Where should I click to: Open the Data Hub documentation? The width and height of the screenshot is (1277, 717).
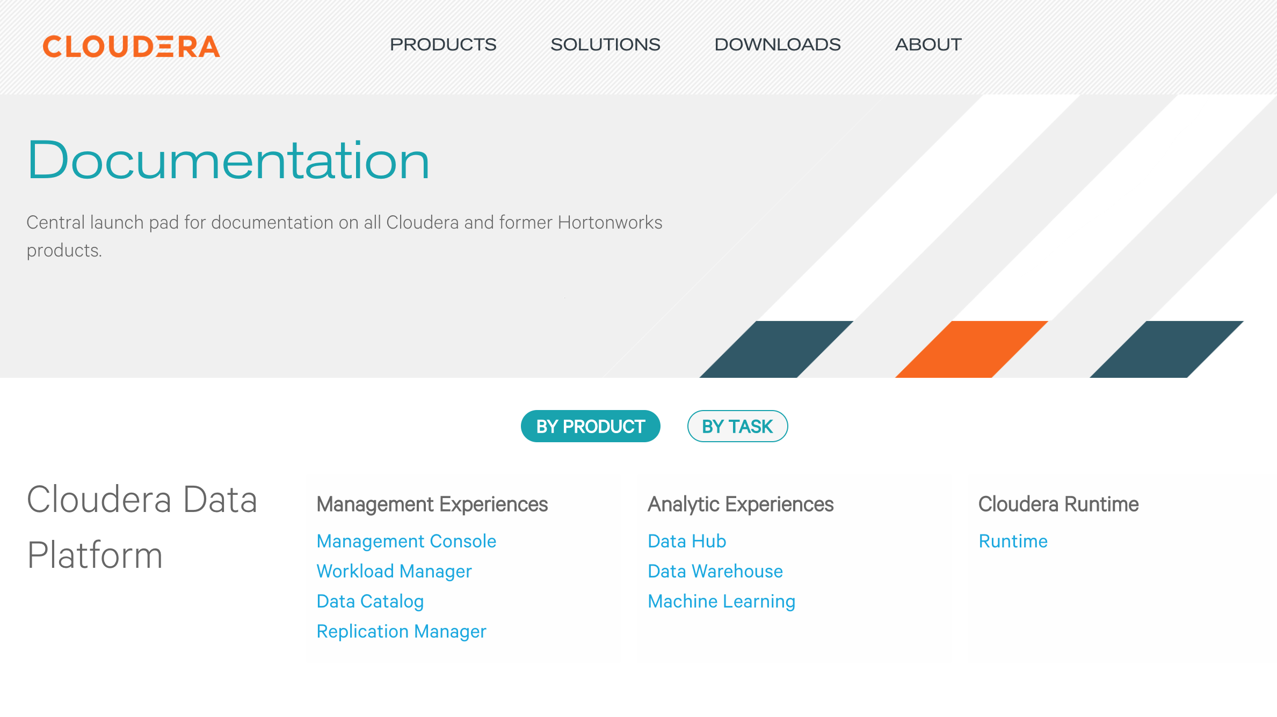pyautogui.click(x=687, y=541)
